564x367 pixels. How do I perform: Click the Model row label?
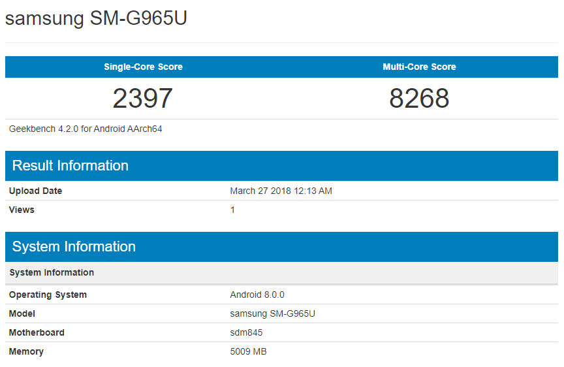click(x=22, y=313)
